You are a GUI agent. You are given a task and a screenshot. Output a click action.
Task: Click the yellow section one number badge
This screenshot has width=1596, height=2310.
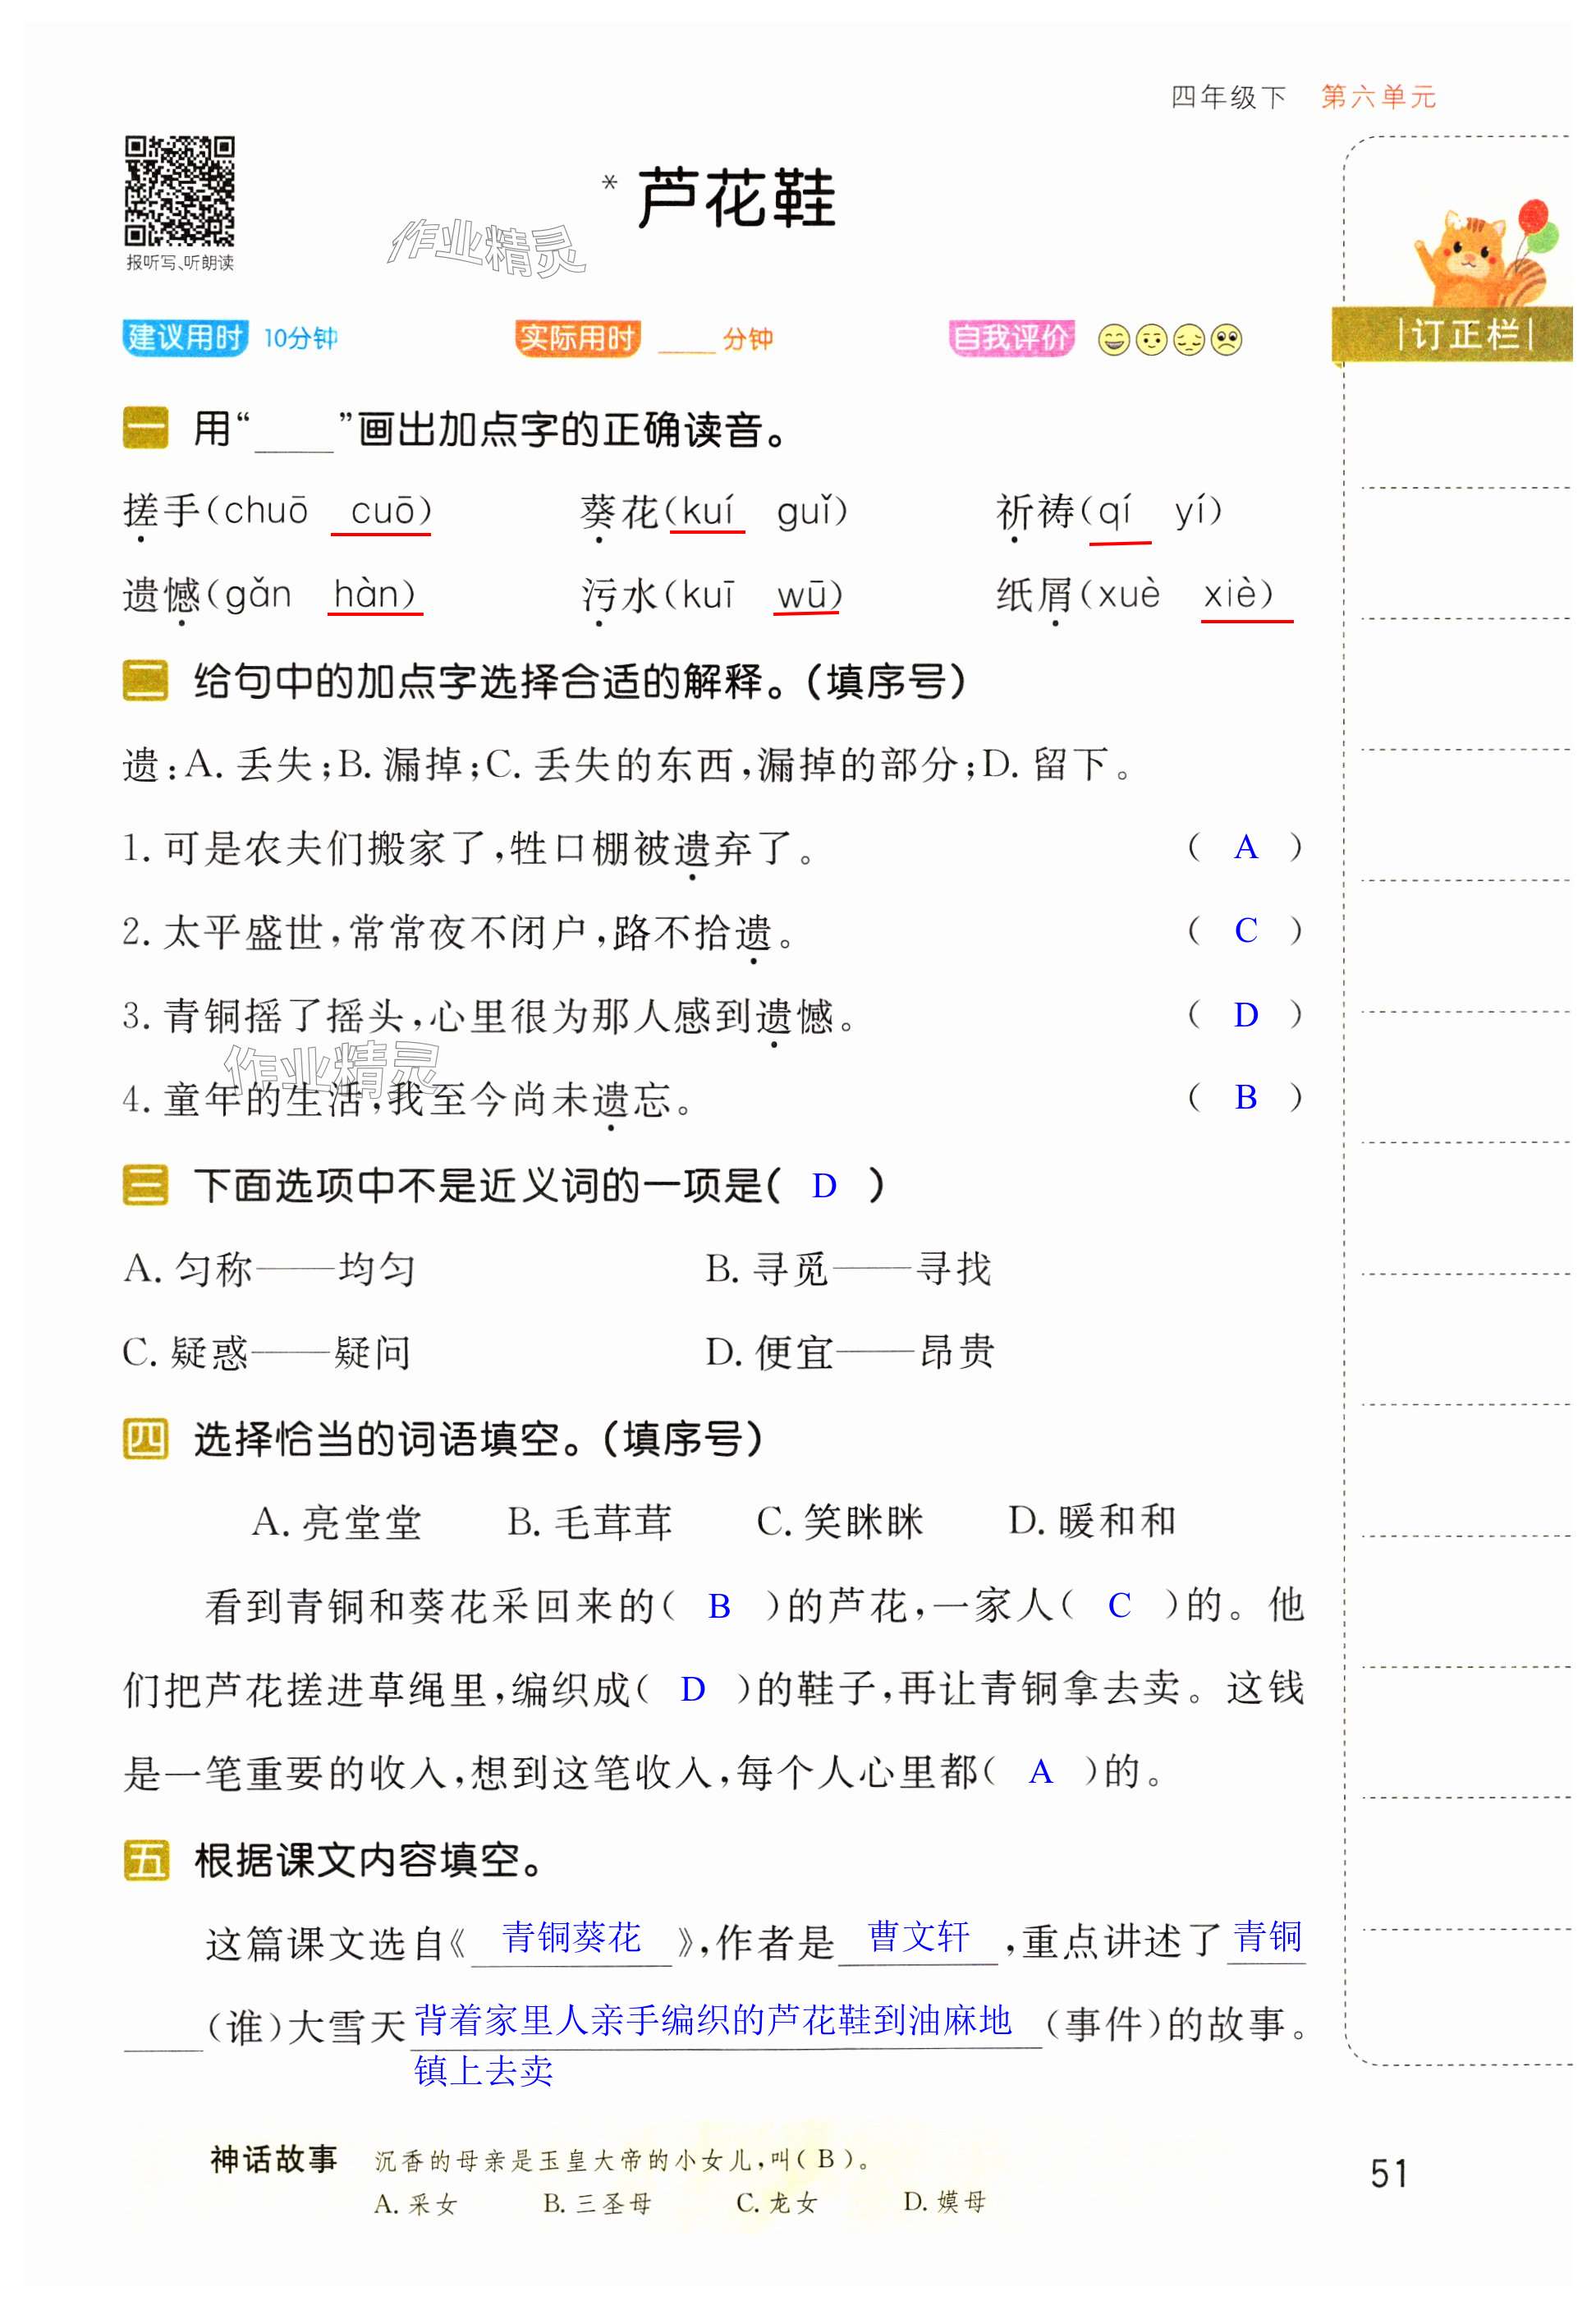(145, 429)
